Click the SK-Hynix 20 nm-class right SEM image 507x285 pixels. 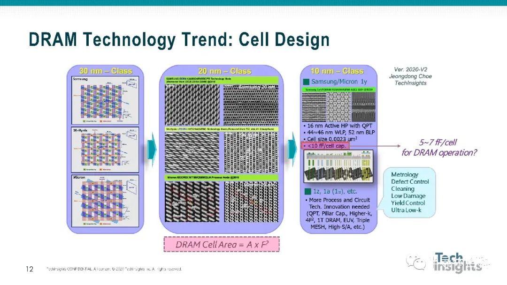point(251,152)
